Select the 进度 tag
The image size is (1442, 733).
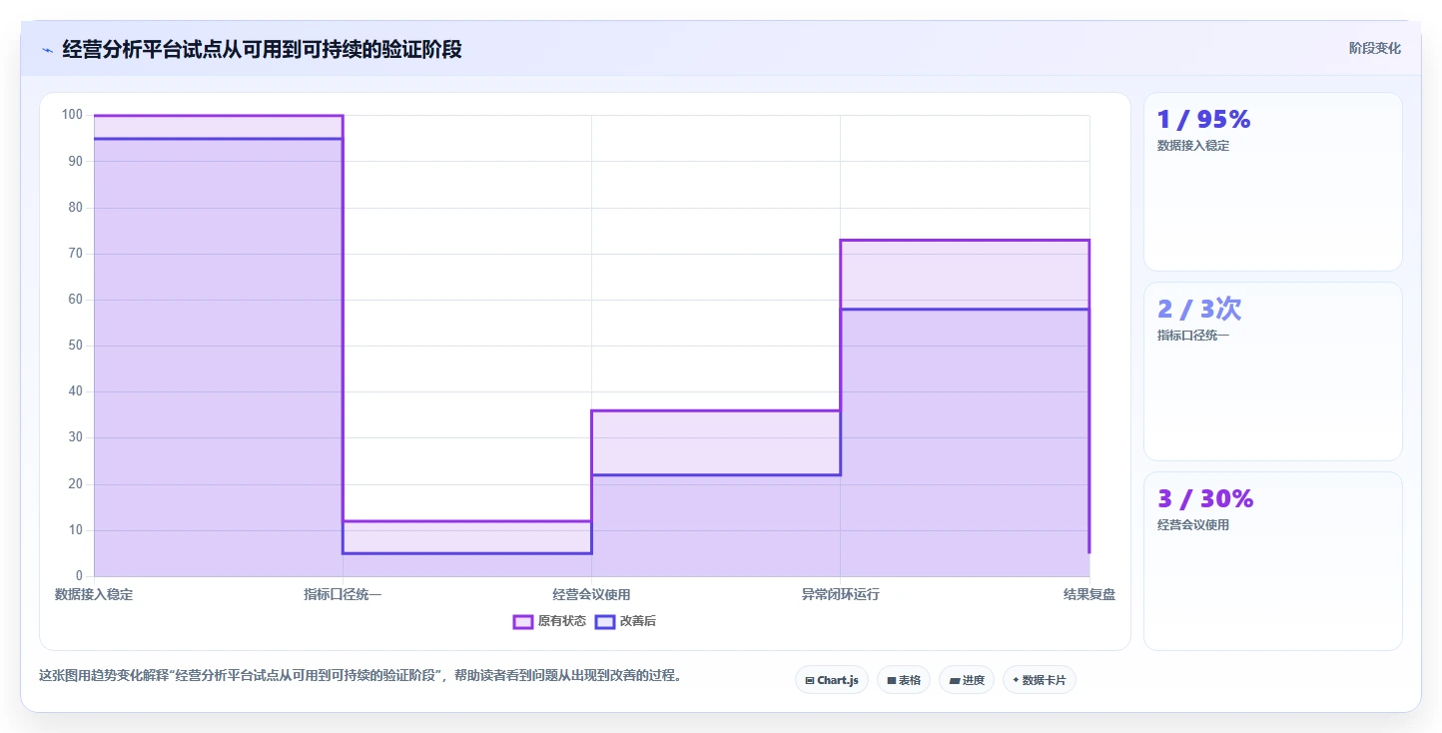click(x=967, y=680)
